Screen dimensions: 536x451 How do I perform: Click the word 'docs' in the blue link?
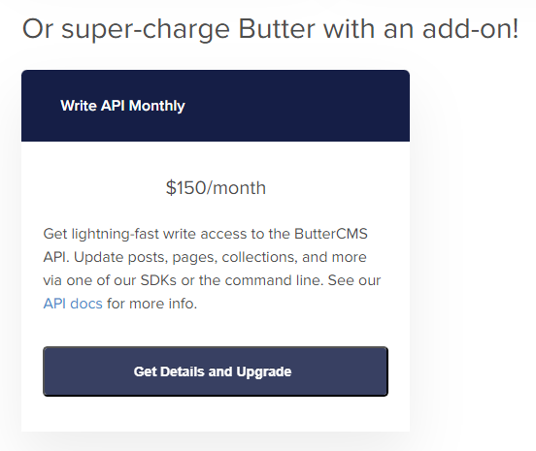pyautogui.click(x=86, y=304)
